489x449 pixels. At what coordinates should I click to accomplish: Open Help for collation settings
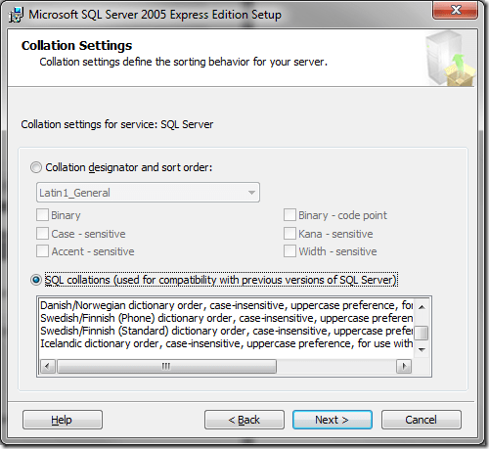point(63,420)
